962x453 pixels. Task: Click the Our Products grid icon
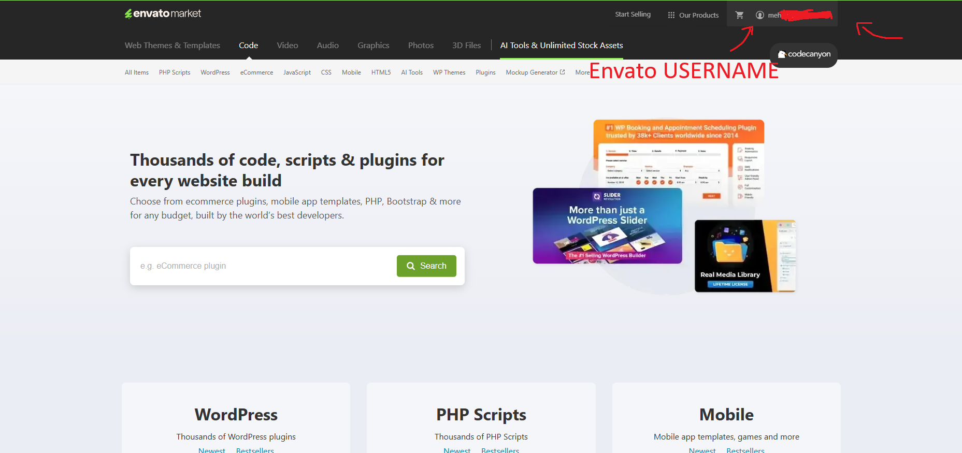point(671,15)
